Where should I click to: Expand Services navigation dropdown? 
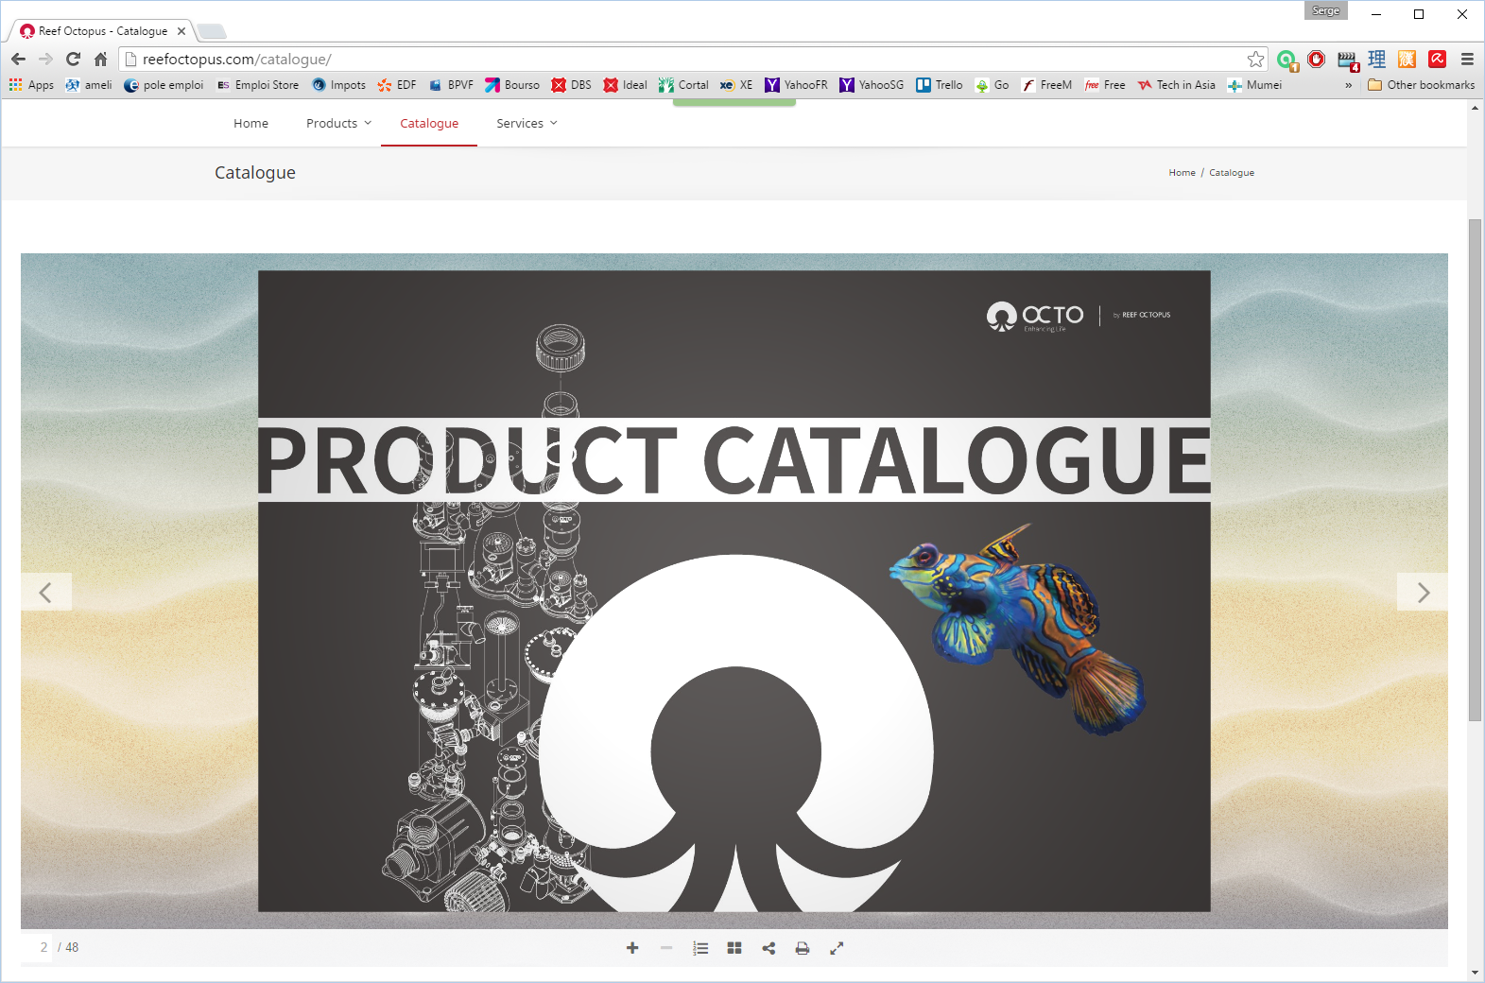[x=527, y=123]
